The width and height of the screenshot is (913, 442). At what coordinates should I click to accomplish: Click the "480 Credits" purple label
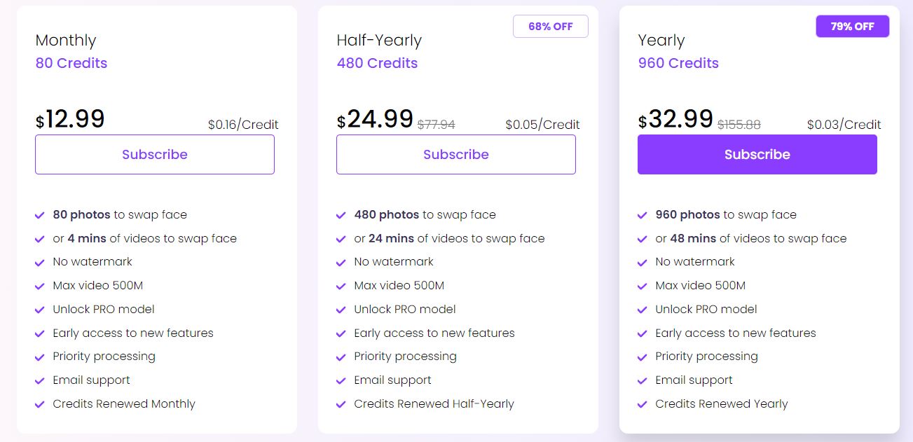[377, 63]
